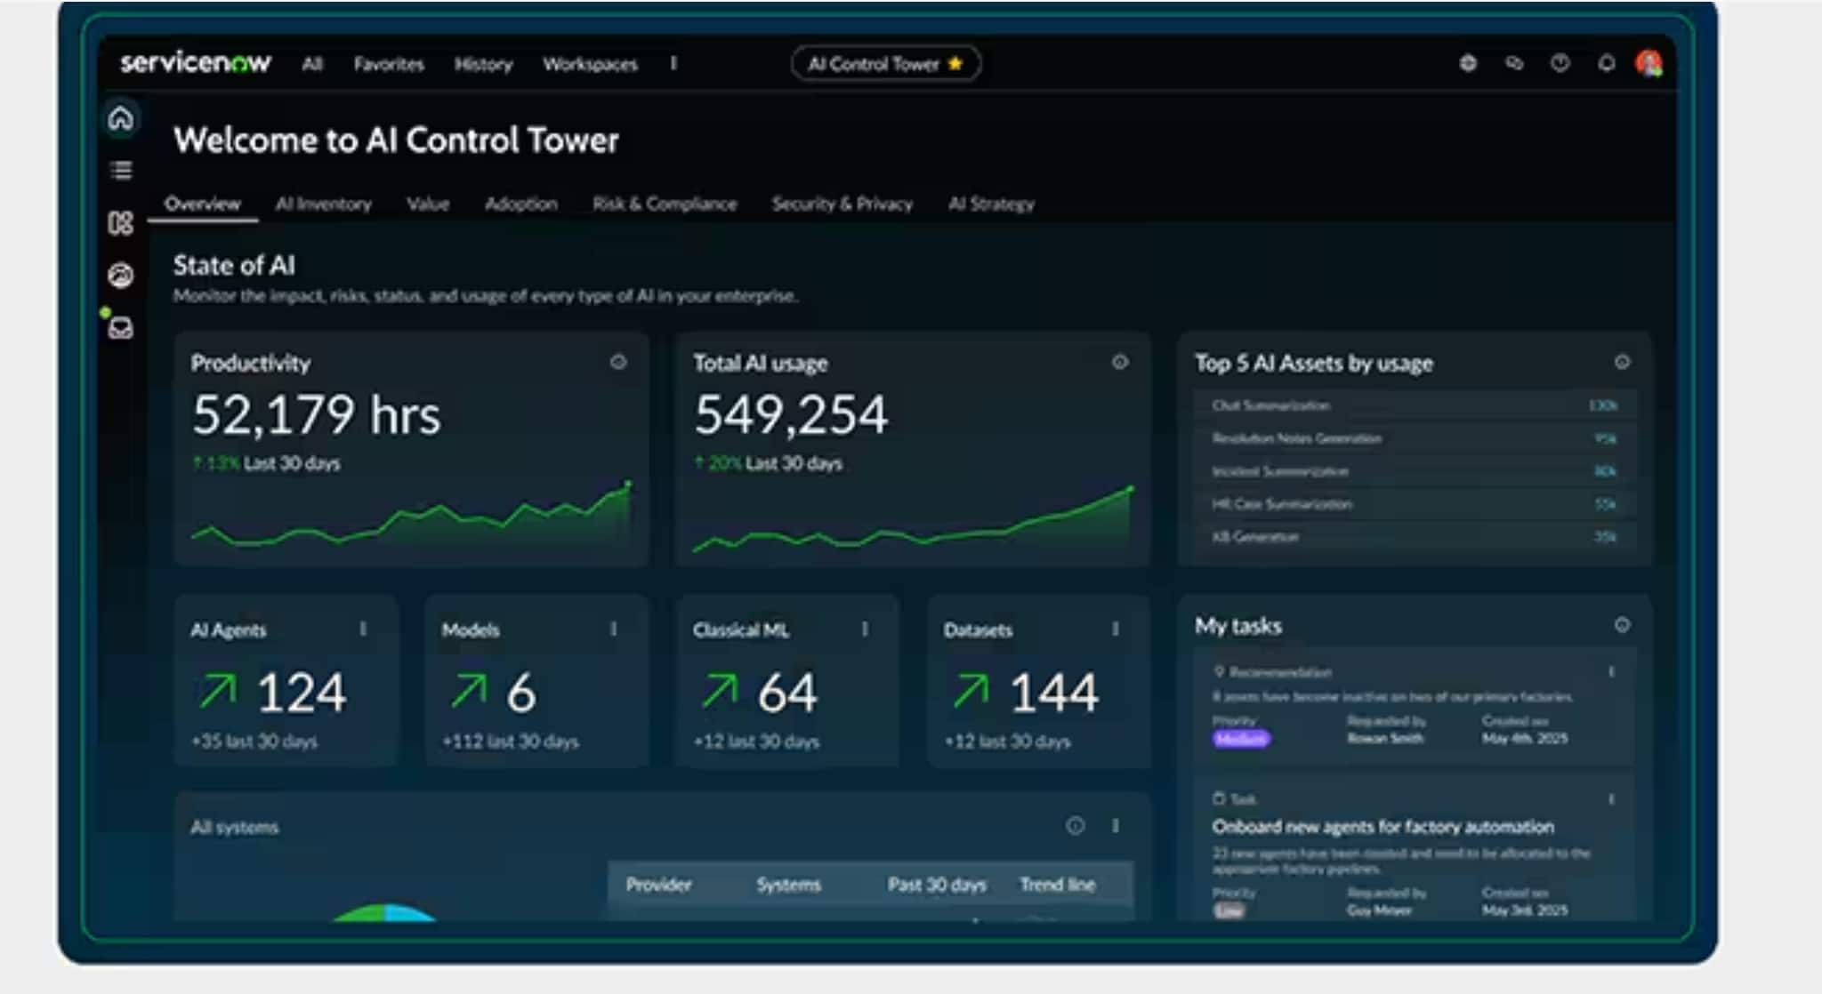Click the AI Control Tower pill button
This screenshot has height=994, width=1822.
coord(885,63)
